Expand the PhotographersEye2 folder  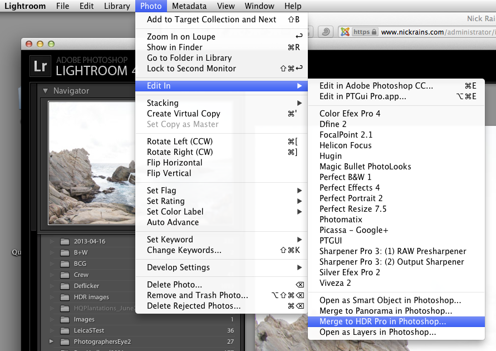[x=51, y=342]
